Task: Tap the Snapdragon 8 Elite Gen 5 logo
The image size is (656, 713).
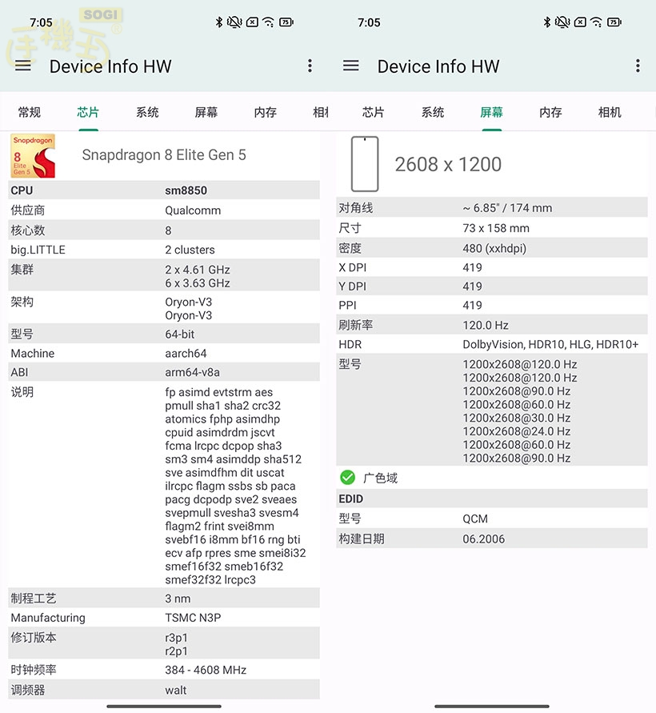Action: [x=33, y=155]
